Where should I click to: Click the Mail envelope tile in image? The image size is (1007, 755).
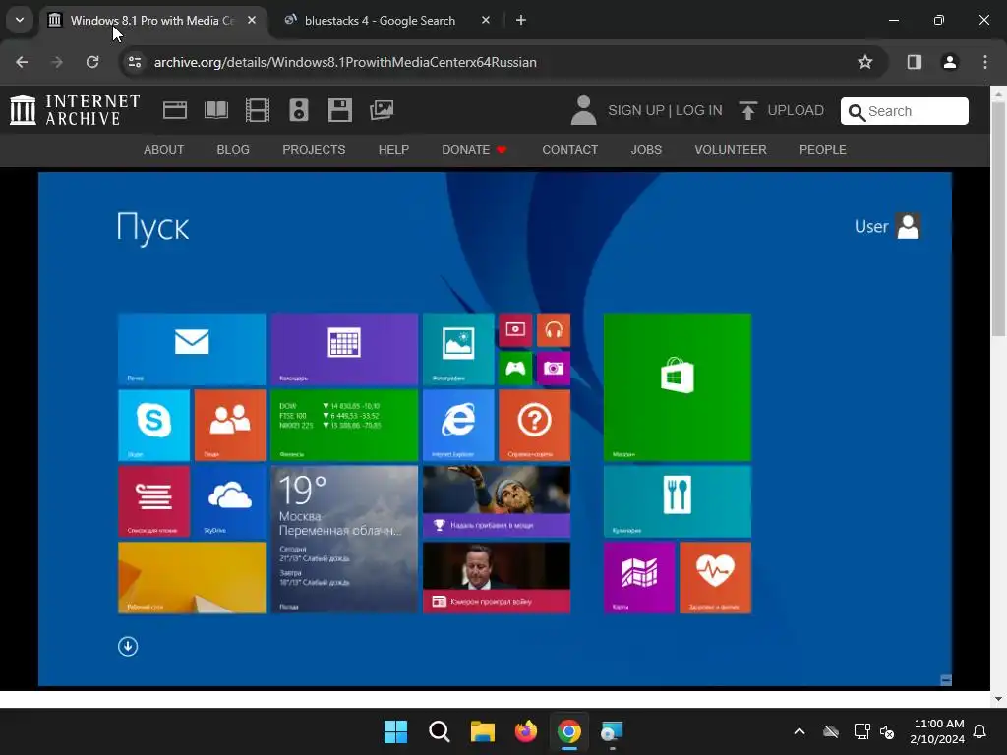[x=192, y=349]
